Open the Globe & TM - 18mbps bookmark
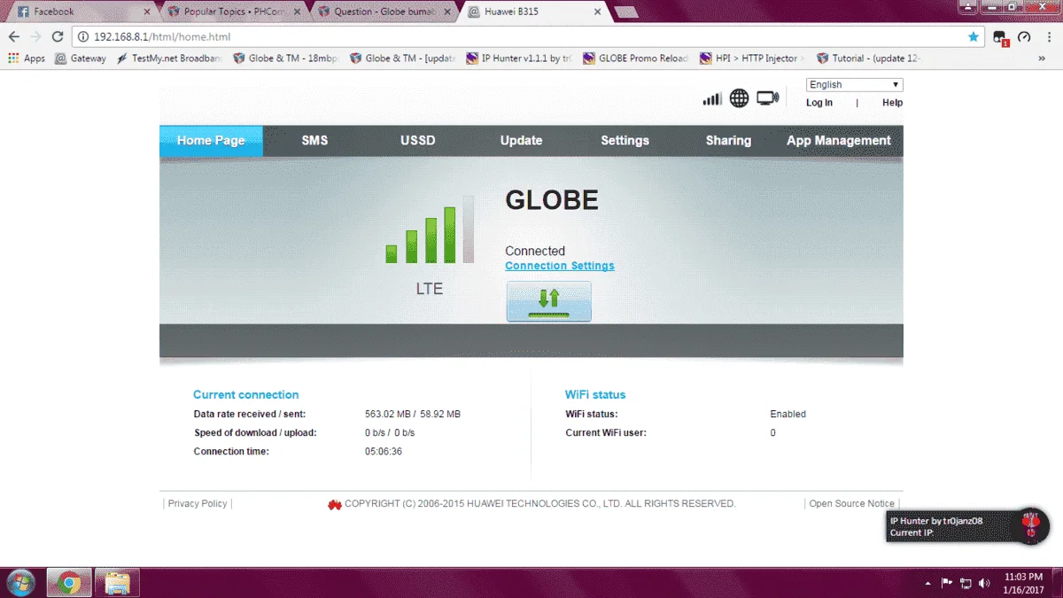The height and width of the screenshot is (598, 1063). click(x=285, y=58)
